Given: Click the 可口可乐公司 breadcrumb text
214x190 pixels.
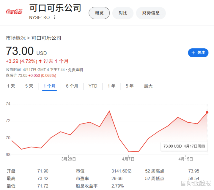Looking at the screenshot, I should pos(46,38).
